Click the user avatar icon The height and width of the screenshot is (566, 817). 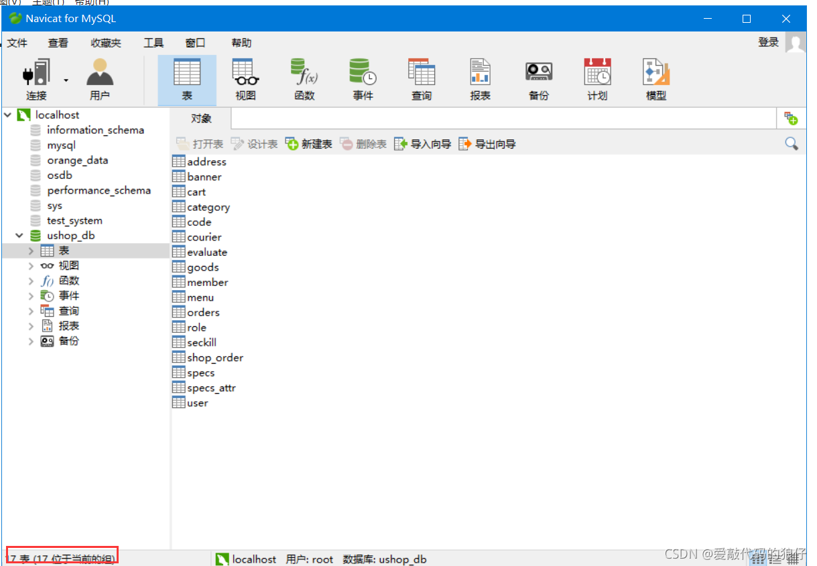(x=796, y=42)
